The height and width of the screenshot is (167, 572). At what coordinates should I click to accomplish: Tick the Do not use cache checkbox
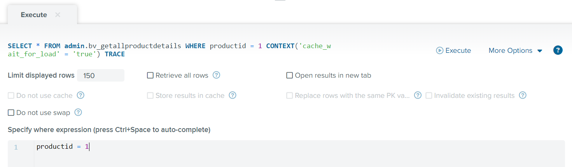[x=11, y=96]
